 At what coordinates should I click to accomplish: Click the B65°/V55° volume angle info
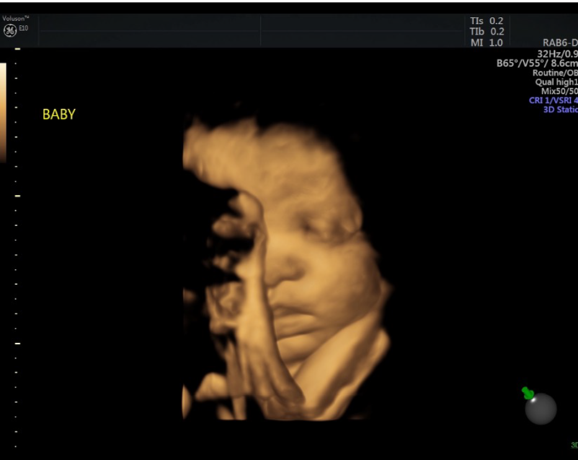click(537, 64)
